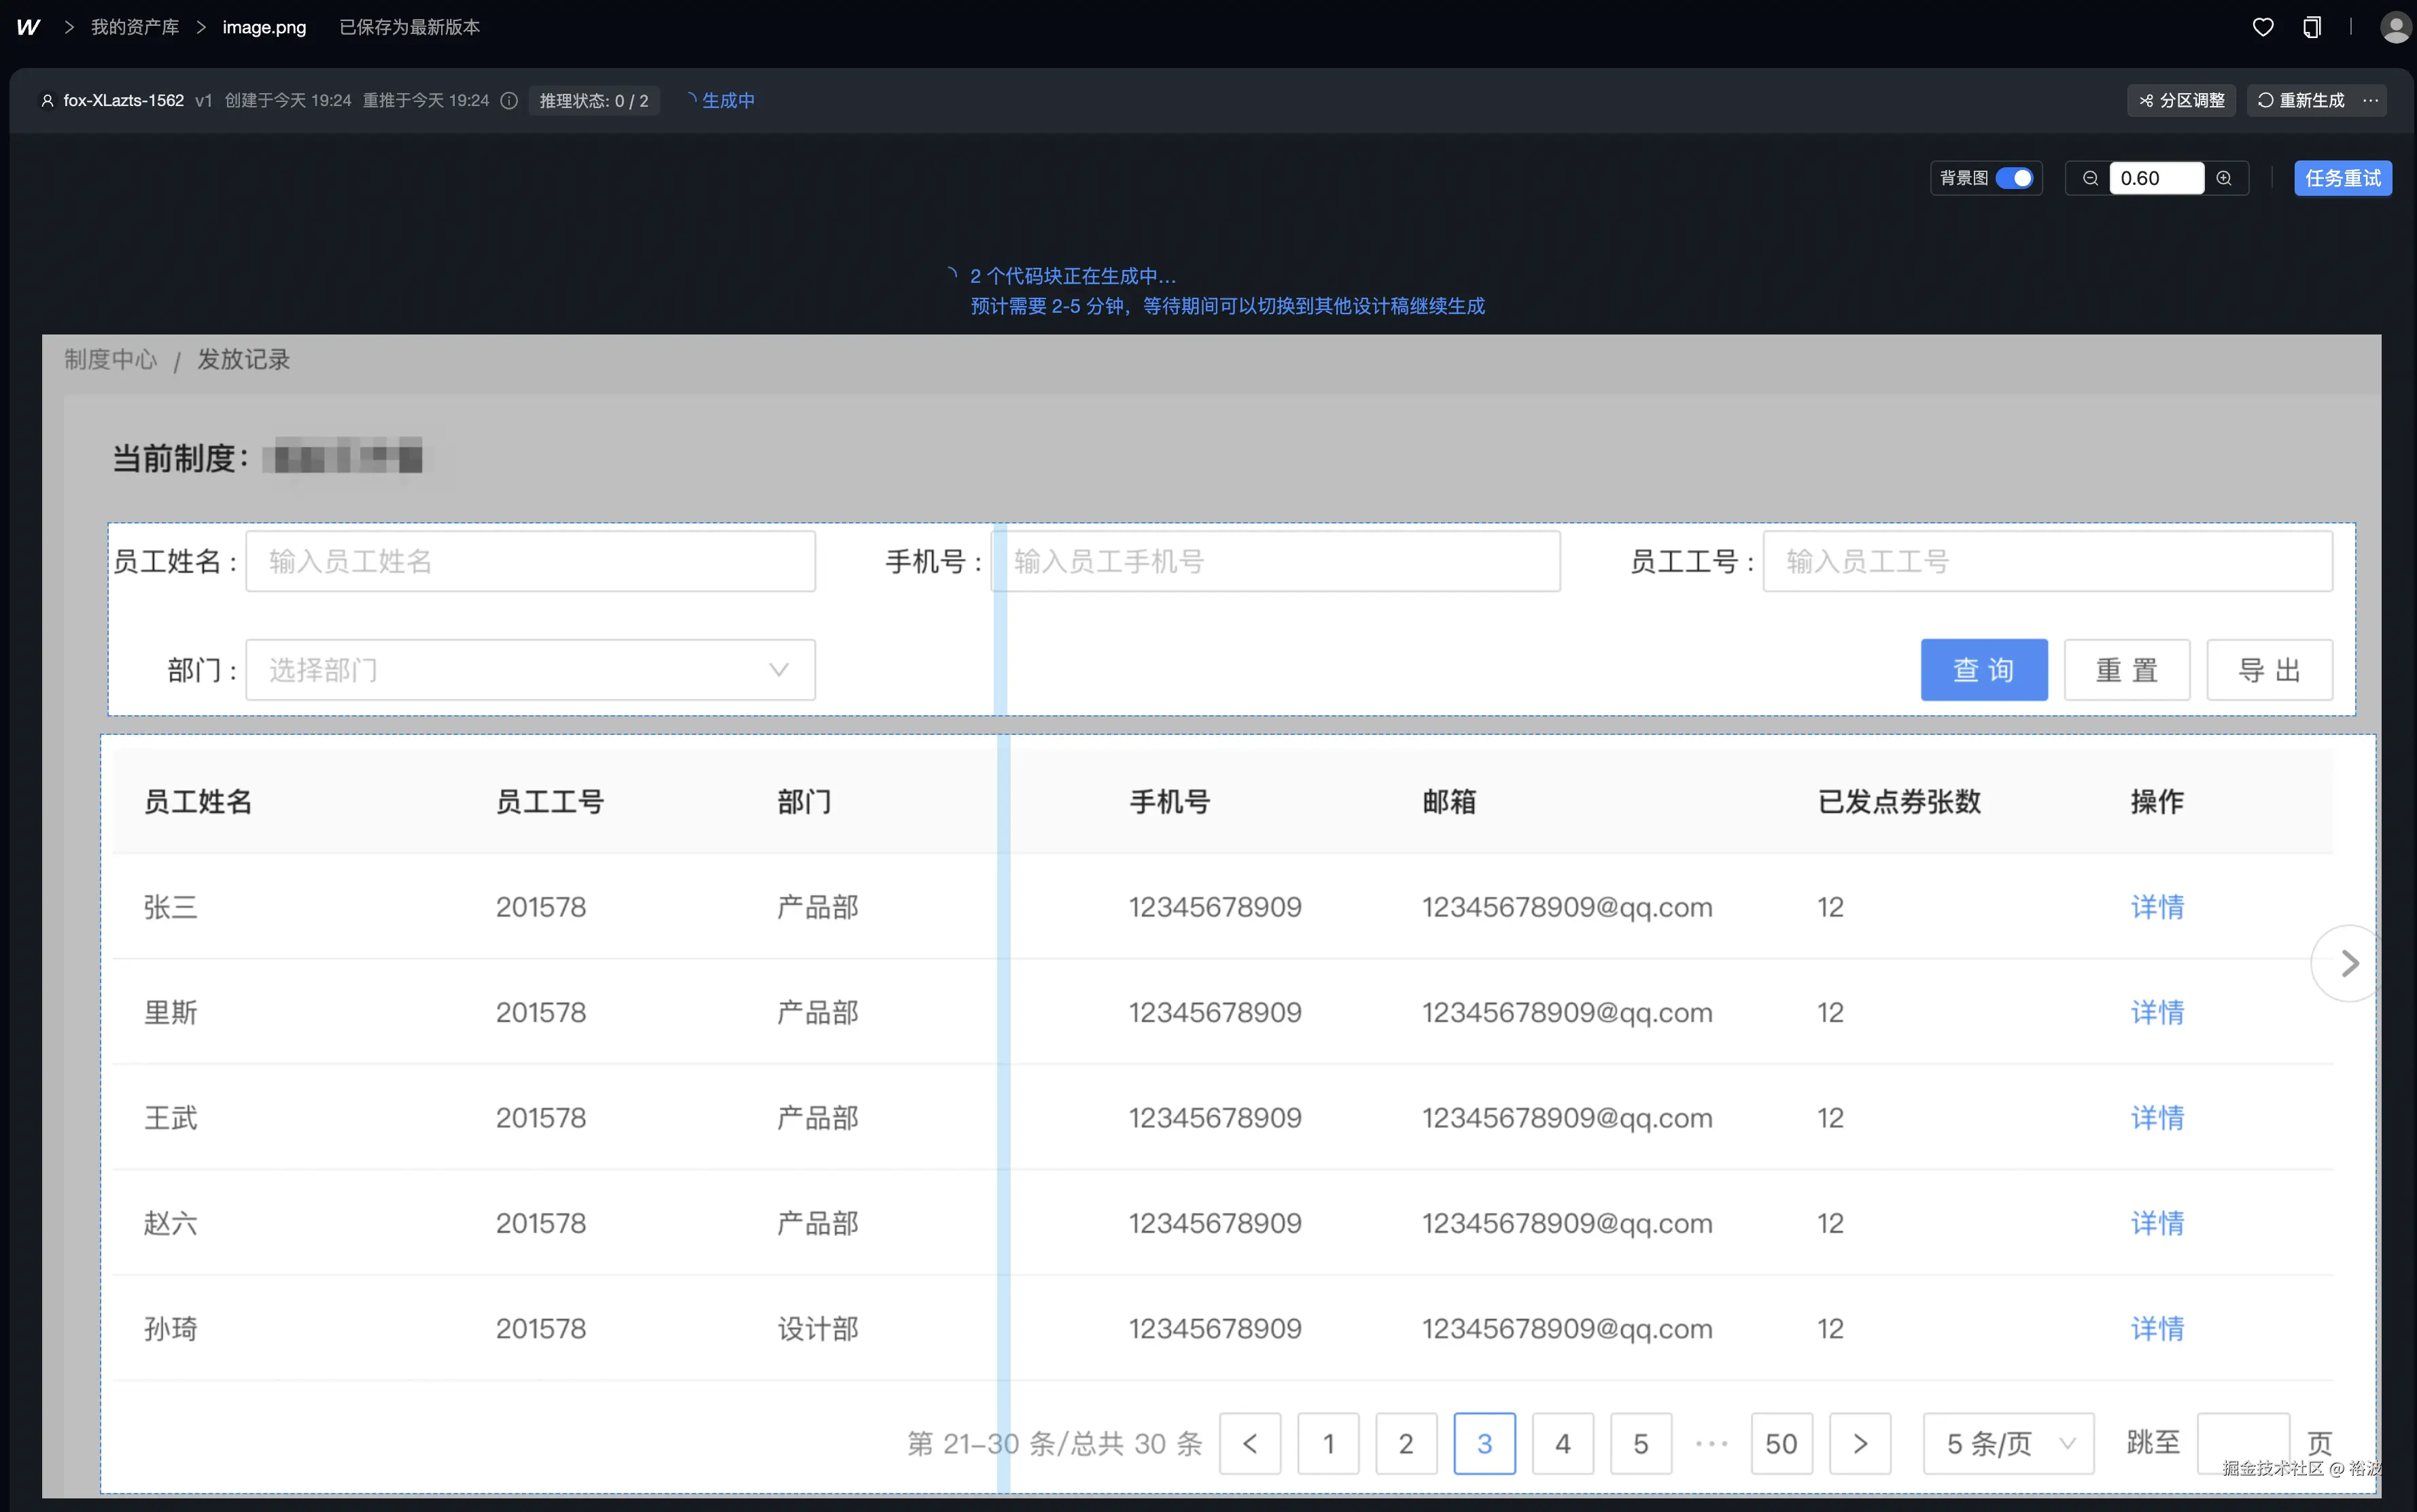Image resolution: width=2417 pixels, height=1512 pixels.
Task: Click the zoom out magnifier icon
Action: point(2090,178)
